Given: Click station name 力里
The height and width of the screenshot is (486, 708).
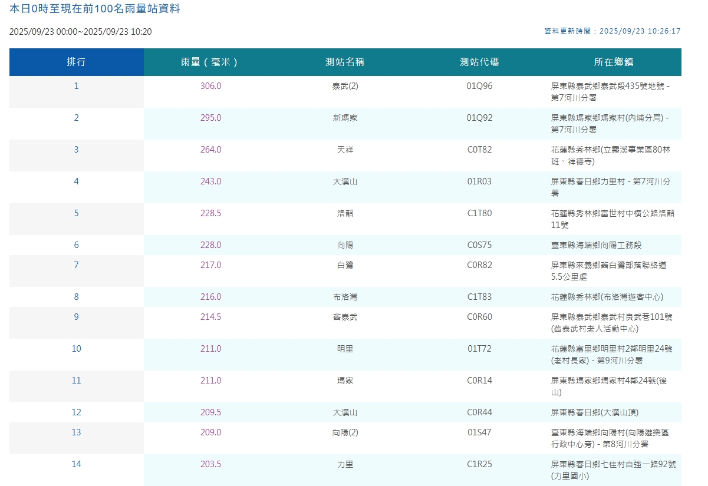Looking at the screenshot, I should [x=345, y=464].
